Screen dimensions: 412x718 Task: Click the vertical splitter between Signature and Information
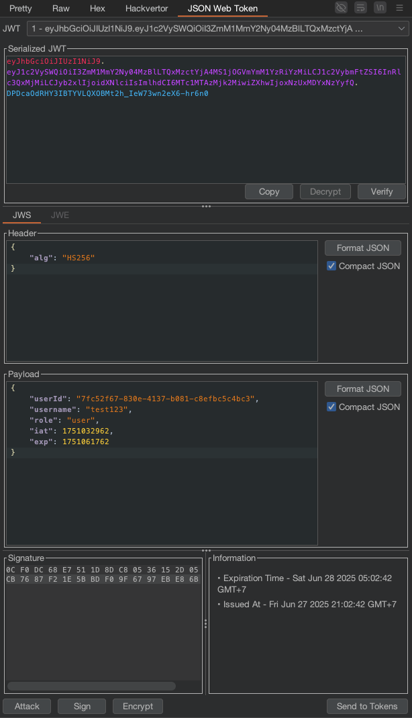[205, 623]
